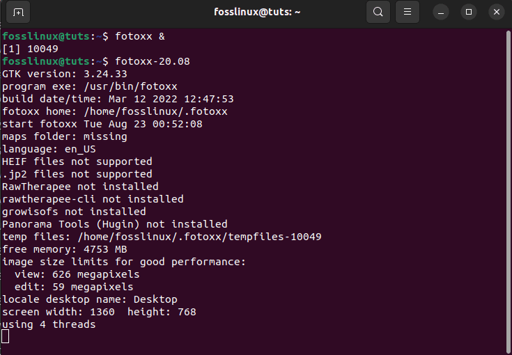The width and height of the screenshot is (512, 355).
Task: Click the 'RawTherapee not installed' line
Action: (80, 187)
